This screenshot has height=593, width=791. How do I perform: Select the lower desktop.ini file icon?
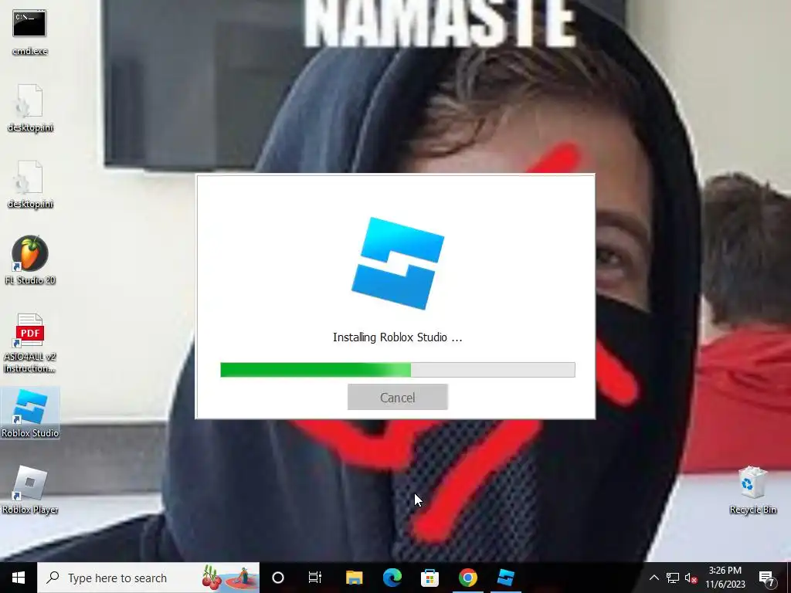tap(30, 185)
